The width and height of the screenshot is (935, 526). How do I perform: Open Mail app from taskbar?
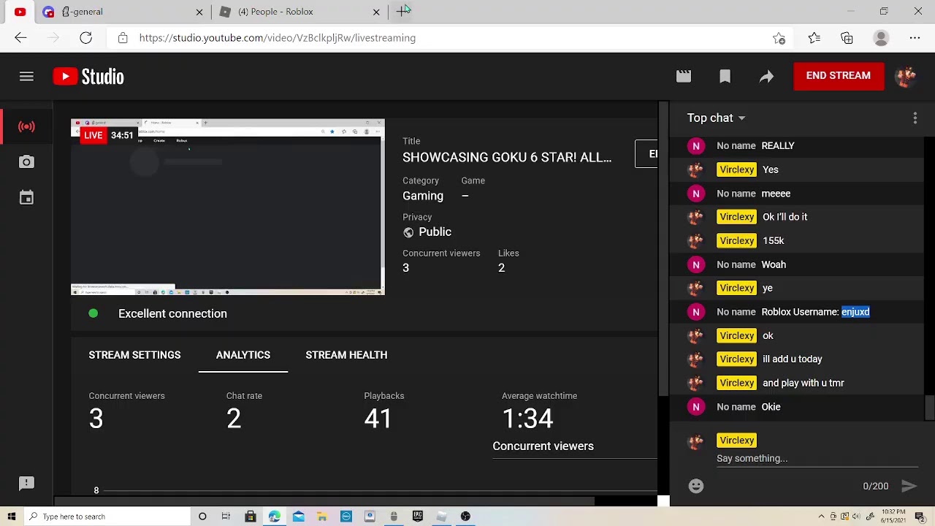click(298, 517)
